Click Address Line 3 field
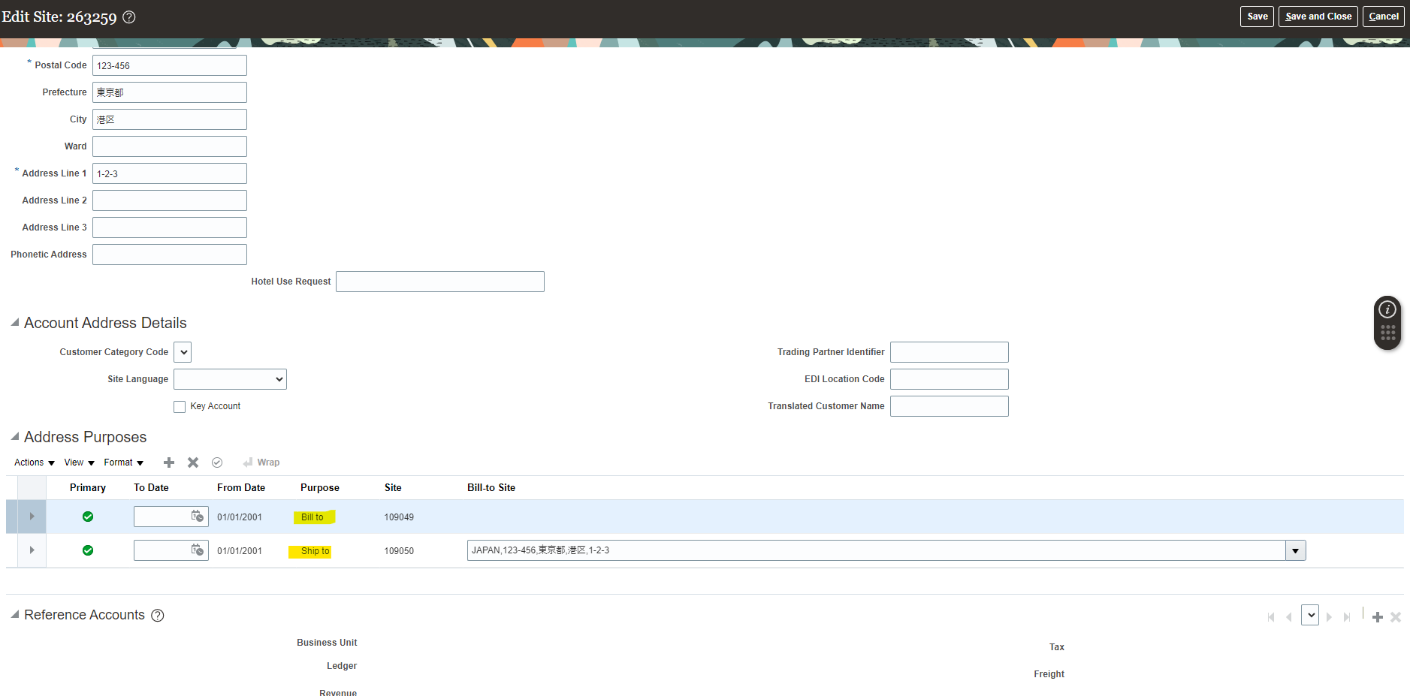Screen dimensions: 1410x696 point(170,227)
